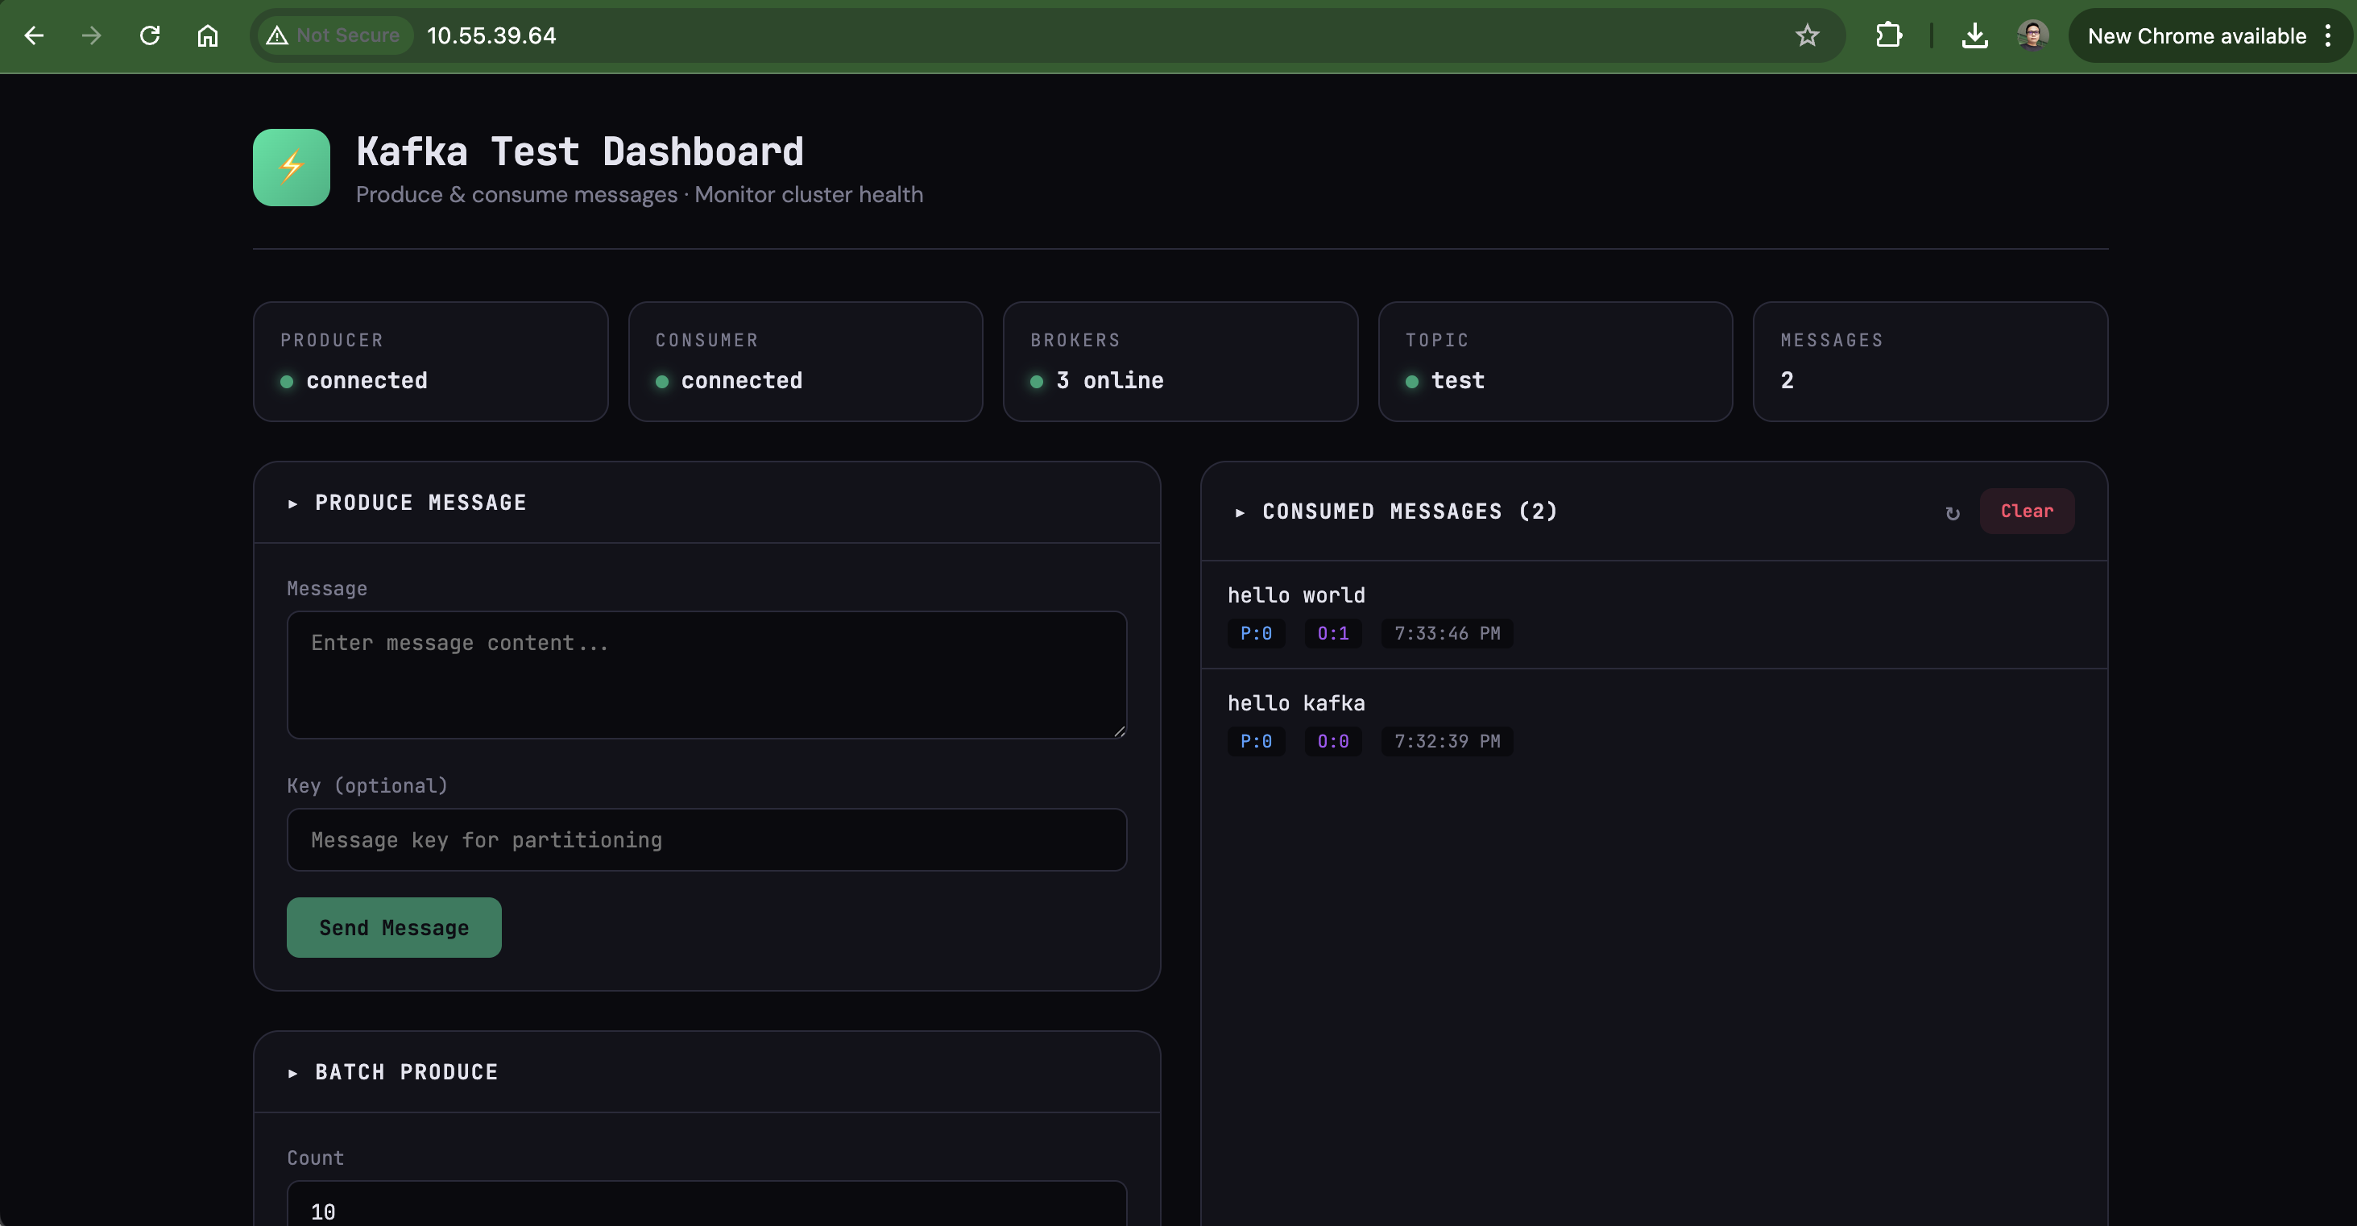Select the hello world consumed message

click(x=1295, y=595)
